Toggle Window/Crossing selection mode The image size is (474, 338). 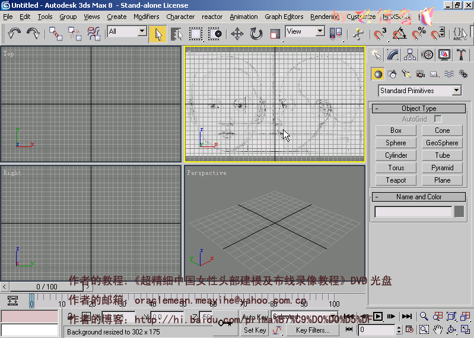(x=215, y=34)
